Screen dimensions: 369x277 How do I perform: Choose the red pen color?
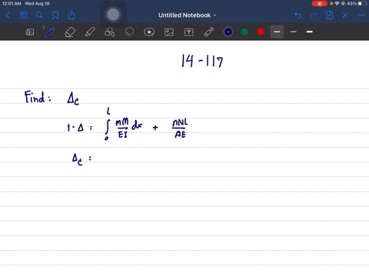(x=261, y=32)
